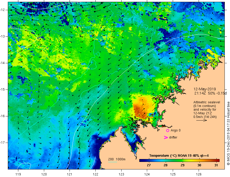Image resolution: width=230 pixels, height=177 pixels.
Task: Click the '0.5m/s (1kt 24h)' label
Action: point(205,117)
